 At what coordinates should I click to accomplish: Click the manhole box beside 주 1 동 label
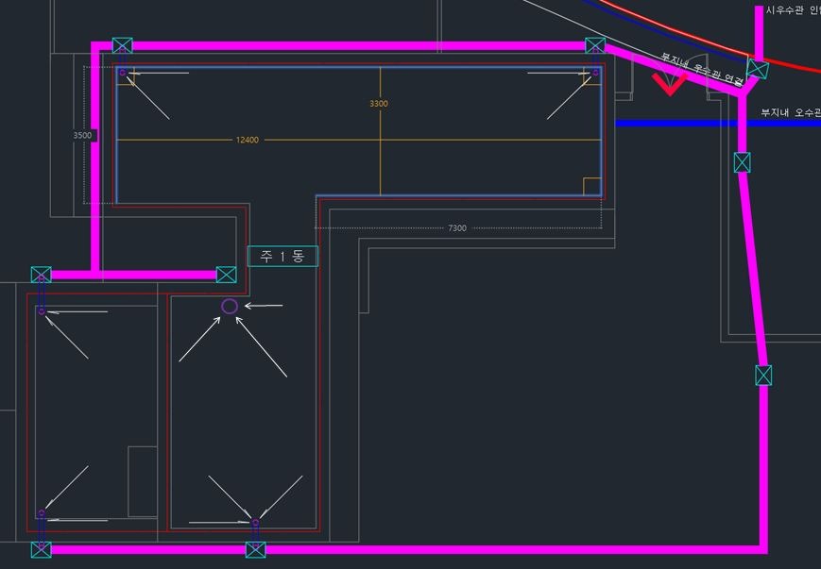(x=226, y=275)
